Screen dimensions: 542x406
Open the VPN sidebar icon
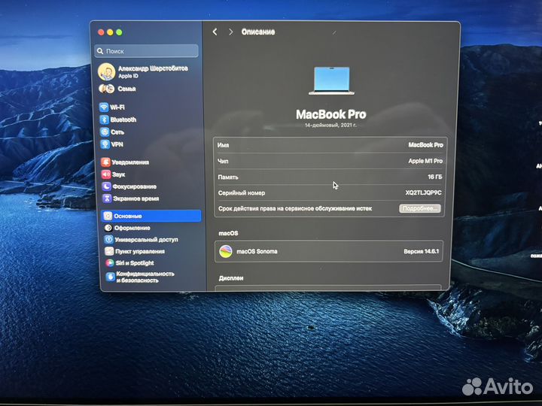[105, 144]
